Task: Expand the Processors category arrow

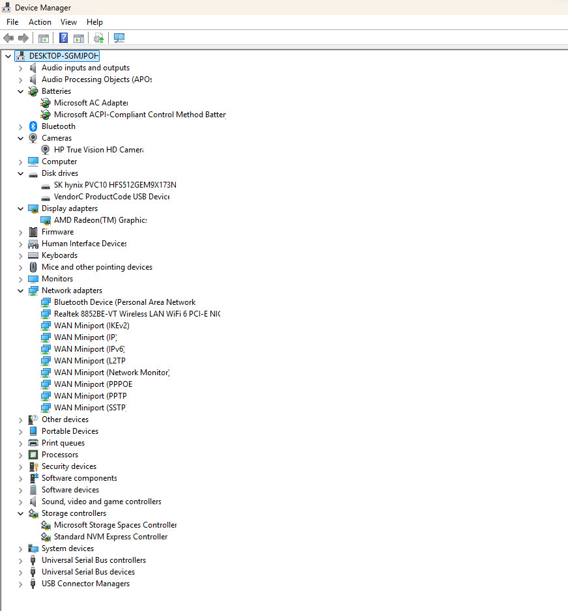Action: click(21, 455)
